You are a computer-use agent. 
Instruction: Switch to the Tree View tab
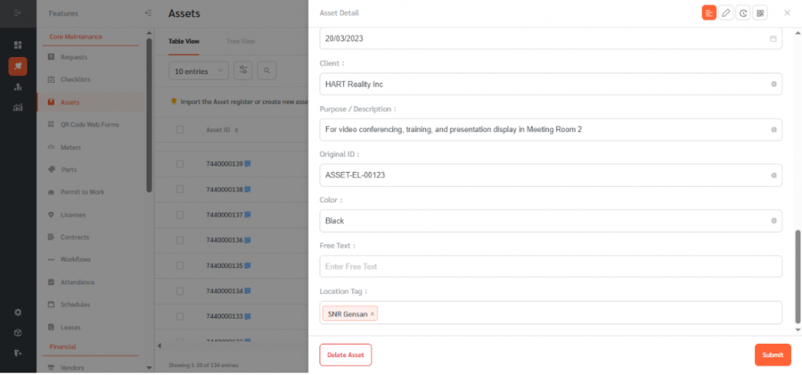[x=240, y=41]
